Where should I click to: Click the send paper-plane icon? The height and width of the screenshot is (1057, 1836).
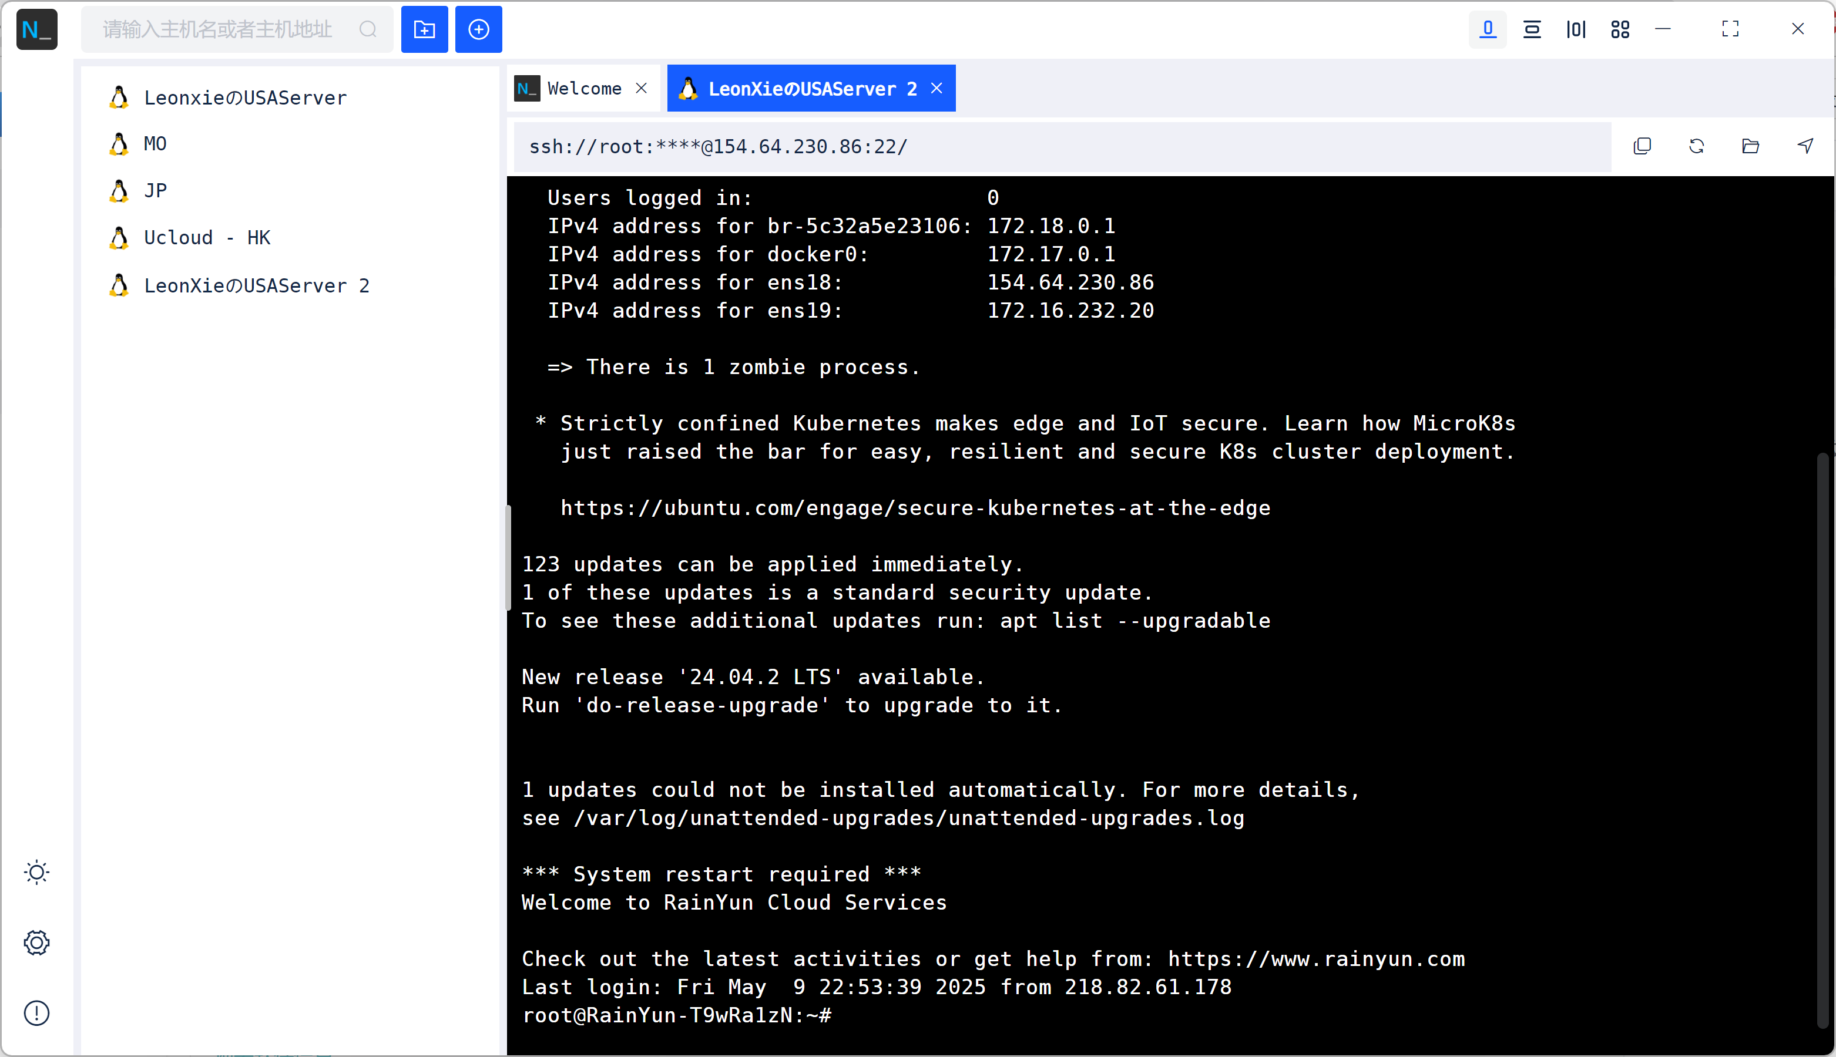pos(1805,147)
